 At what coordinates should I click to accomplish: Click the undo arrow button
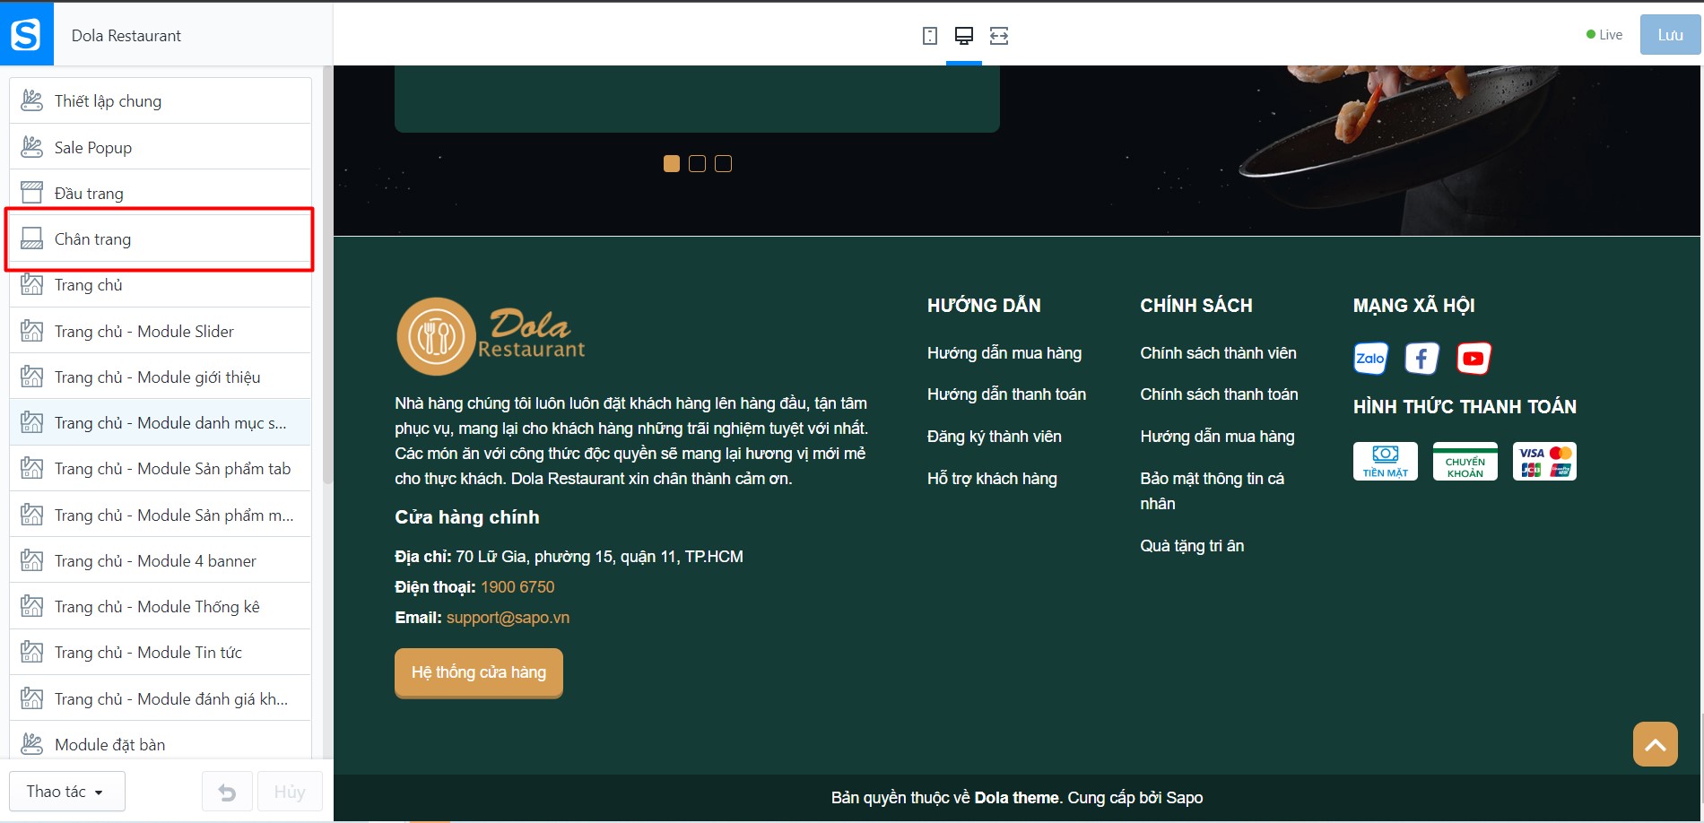(228, 793)
